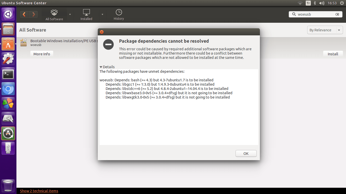
Task: Select the USB drive icon in dock
Action: pos(8,148)
